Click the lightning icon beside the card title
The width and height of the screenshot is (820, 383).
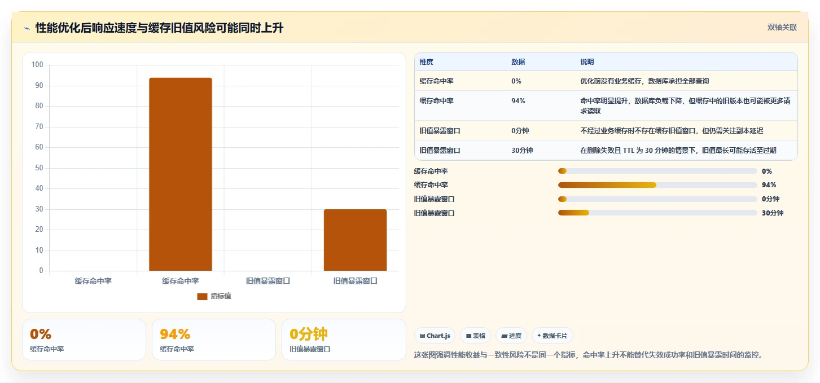(x=27, y=28)
